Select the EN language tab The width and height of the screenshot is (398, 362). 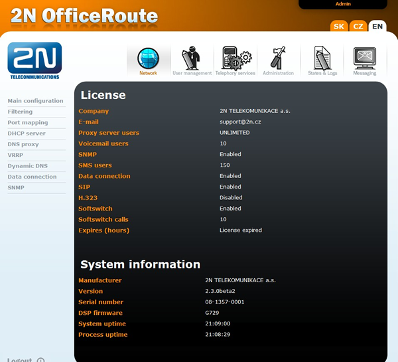[377, 27]
